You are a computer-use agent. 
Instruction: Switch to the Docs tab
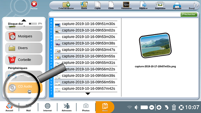(105, 107)
